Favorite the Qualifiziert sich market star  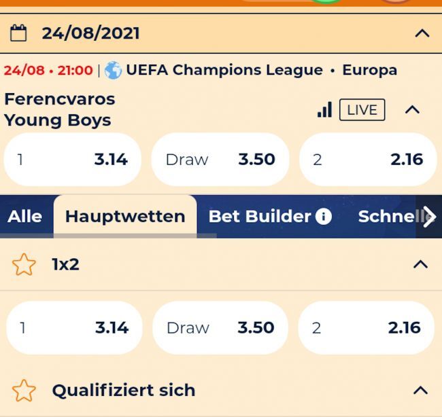click(24, 391)
